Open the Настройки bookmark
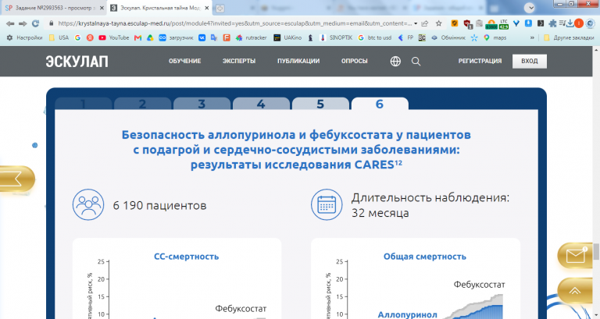600x319 pixels. [x=25, y=37]
